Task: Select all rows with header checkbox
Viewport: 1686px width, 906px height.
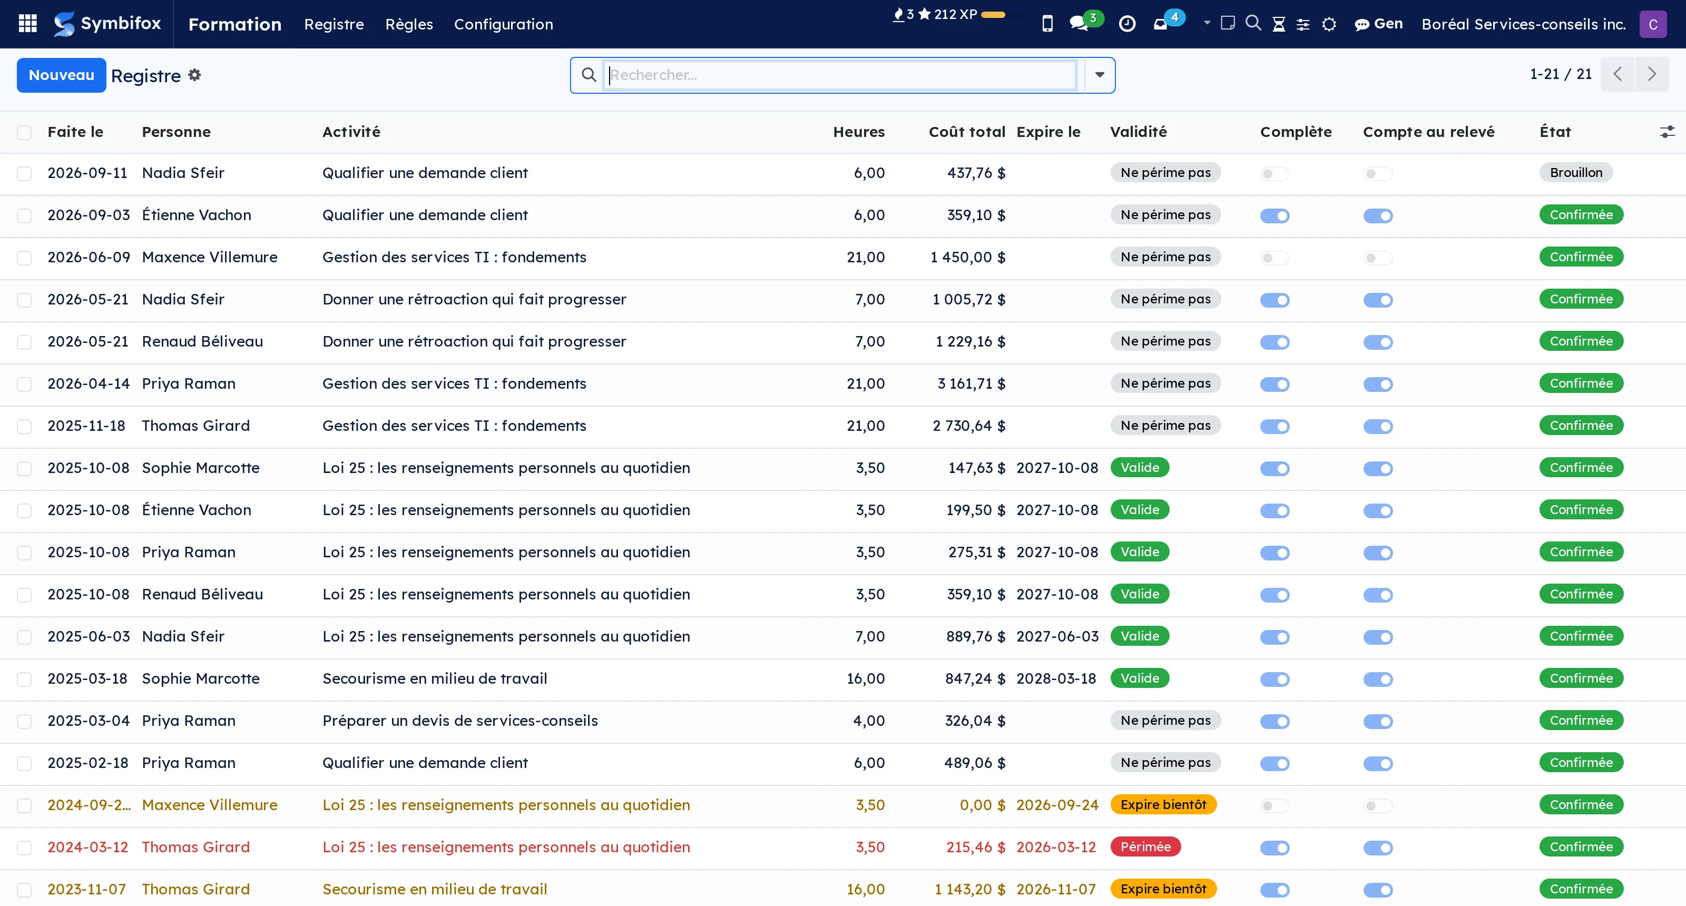Action: pos(24,132)
